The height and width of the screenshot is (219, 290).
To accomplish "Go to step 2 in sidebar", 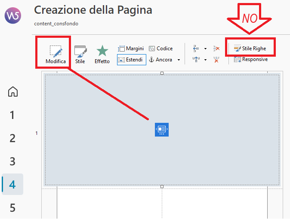I will coord(12,138).
